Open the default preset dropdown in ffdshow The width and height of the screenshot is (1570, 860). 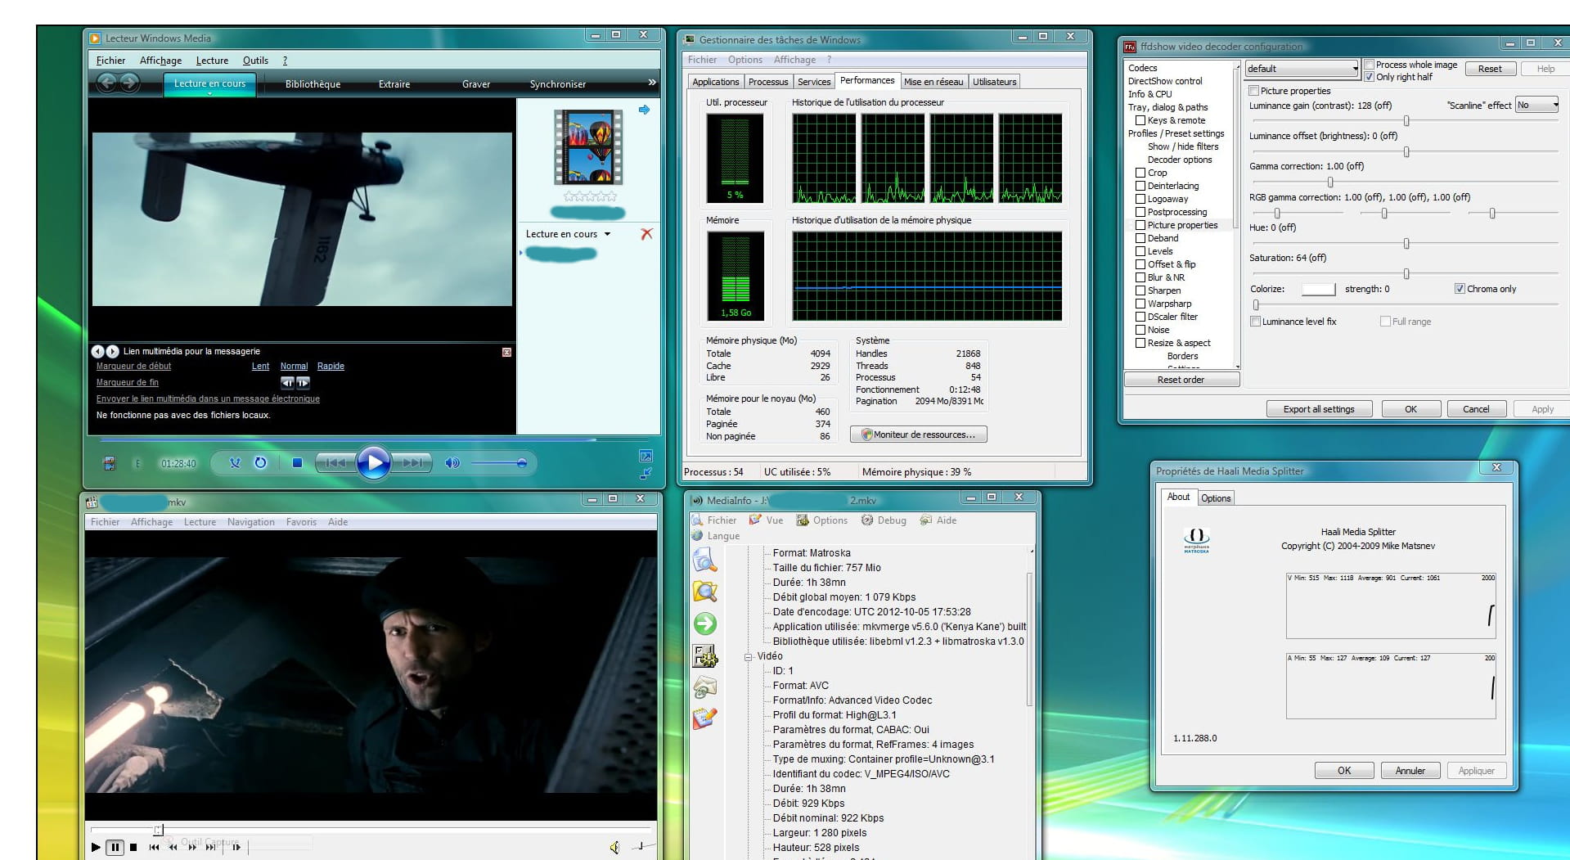point(1302,69)
